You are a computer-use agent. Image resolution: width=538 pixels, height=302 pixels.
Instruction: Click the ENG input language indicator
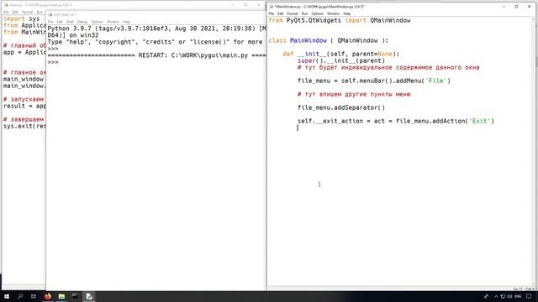tap(518, 296)
